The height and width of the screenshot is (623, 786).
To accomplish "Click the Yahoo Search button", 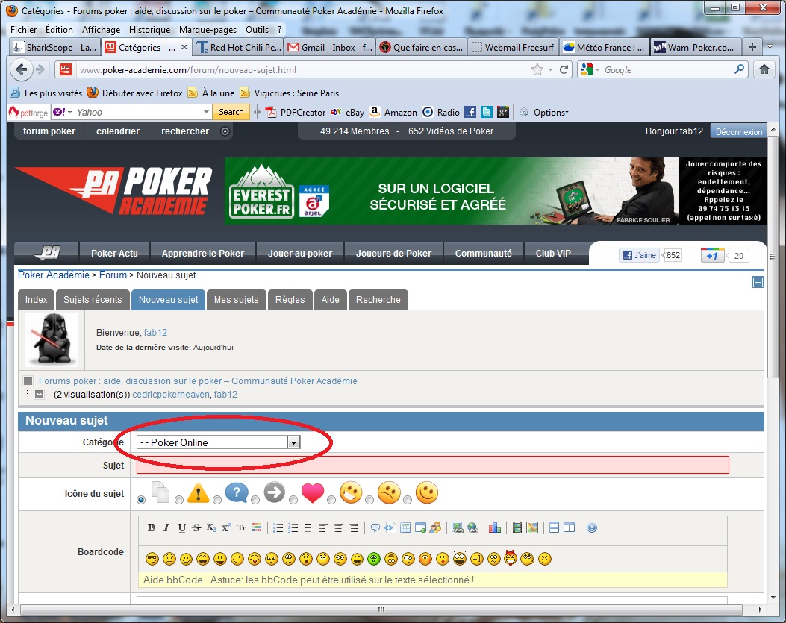I will [x=231, y=112].
